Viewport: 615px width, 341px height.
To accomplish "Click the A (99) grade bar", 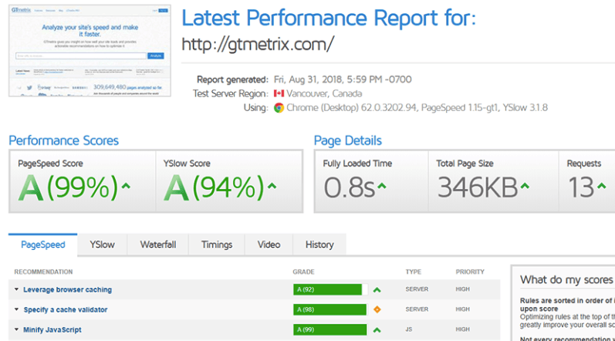I will 330,329.
